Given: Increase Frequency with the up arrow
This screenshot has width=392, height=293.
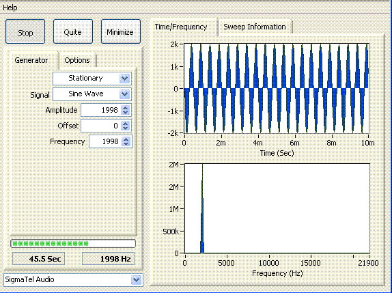Looking at the screenshot, I should pyautogui.click(x=126, y=139).
